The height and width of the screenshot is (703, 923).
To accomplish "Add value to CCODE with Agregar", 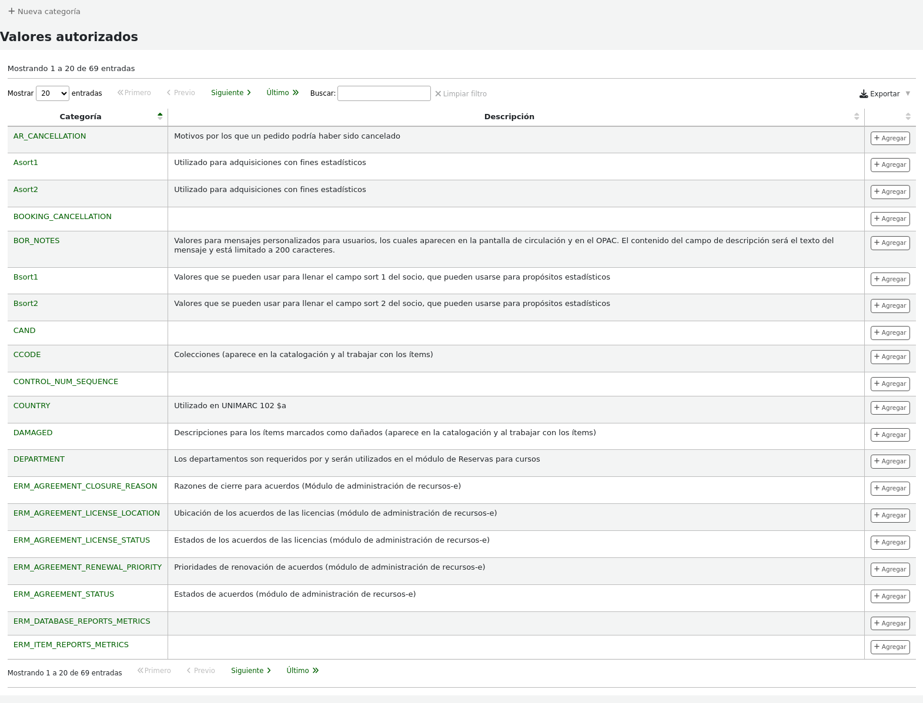I will point(890,357).
